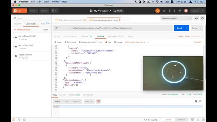Click the Postman Echo folder icon

point(16,56)
